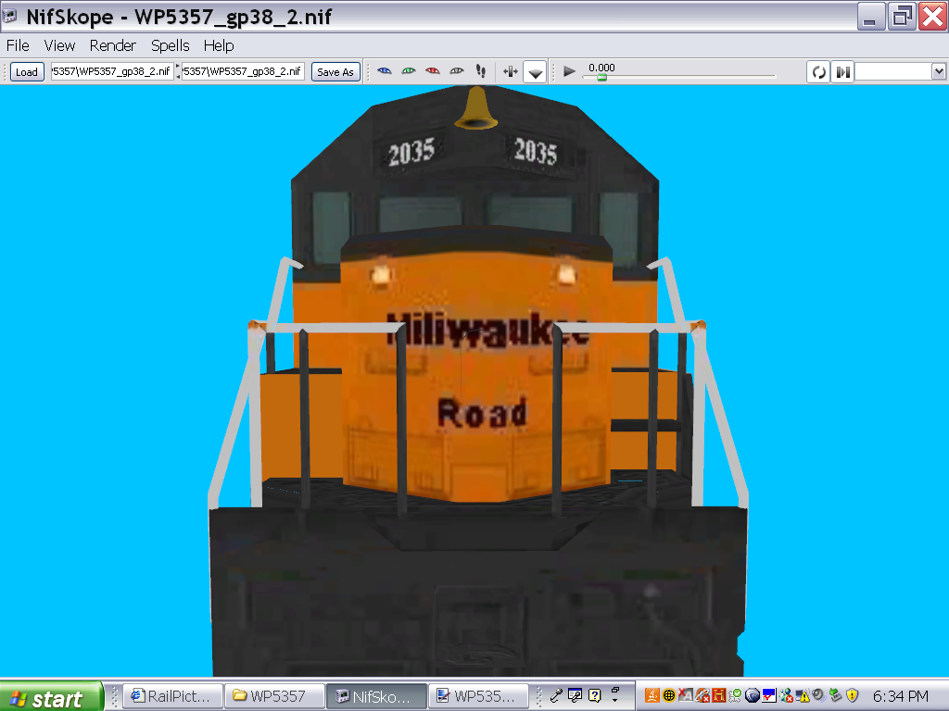Toggle the switch animation sequence button
The image size is (949, 711).
[x=842, y=72]
